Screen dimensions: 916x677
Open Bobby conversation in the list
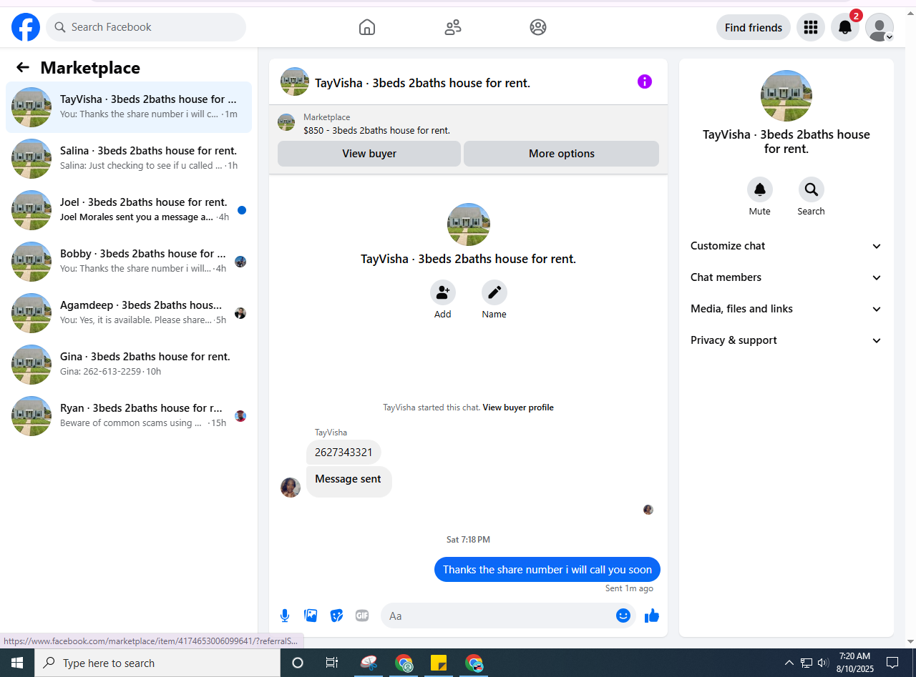point(129,262)
